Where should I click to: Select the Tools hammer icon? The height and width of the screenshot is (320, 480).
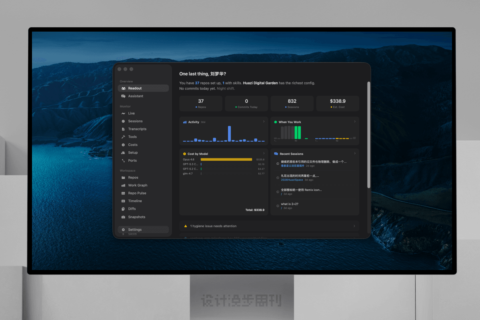[x=123, y=137]
